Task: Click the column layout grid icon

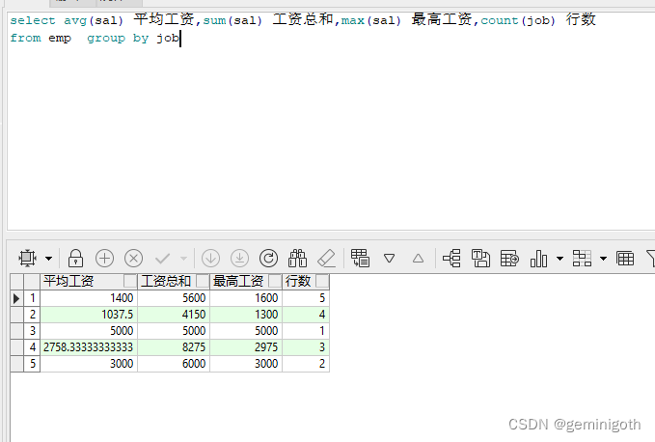Action: pos(582,259)
